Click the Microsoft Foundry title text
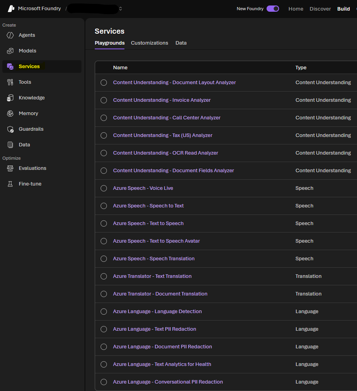The width and height of the screenshot is (357, 391). (x=40, y=9)
